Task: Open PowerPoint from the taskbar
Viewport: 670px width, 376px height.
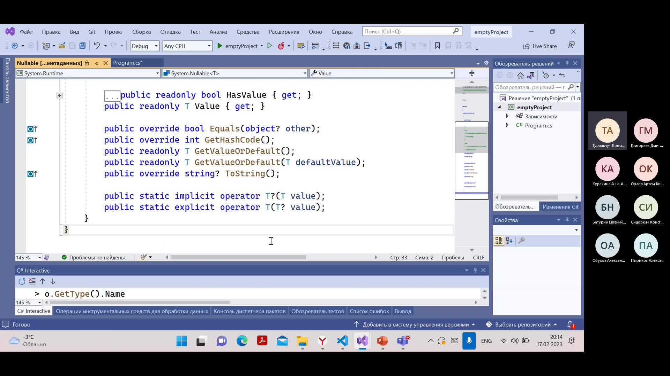Action: click(x=382, y=340)
